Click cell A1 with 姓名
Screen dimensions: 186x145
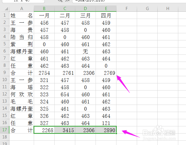pos(21,15)
